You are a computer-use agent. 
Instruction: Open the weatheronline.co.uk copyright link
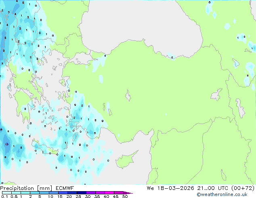click(222, 194)
